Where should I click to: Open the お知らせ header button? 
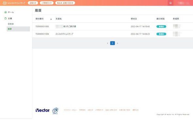click(x=33, y=3)
